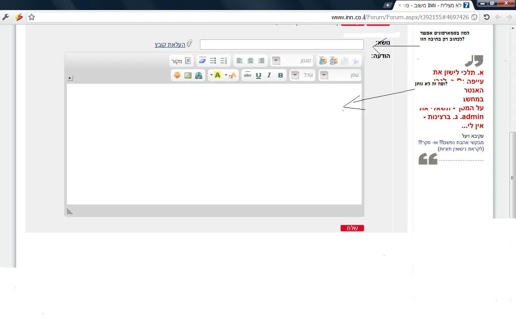Toggle italic formatting

[x=269, y=75]
